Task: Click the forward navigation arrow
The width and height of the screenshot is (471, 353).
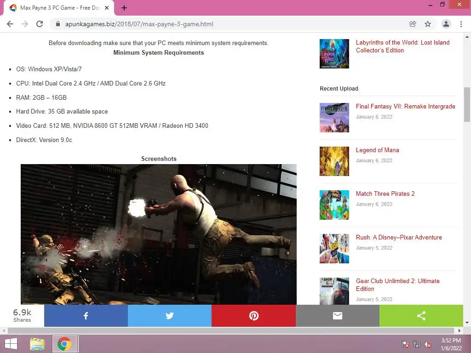Action: coord(25,24)
